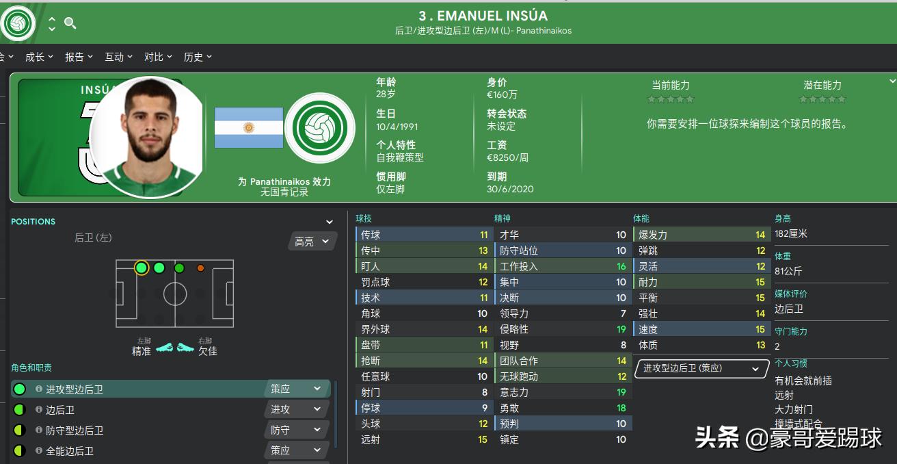The image size is (897, 464).
Task: Open the 高亮 dropdown
Action: 311,241
